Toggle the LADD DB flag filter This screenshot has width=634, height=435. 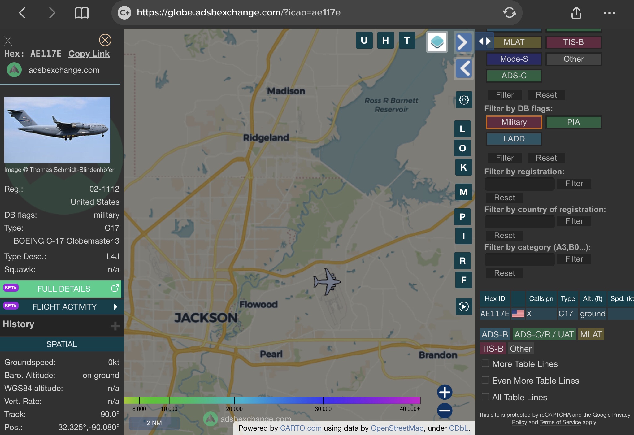pyautogui.click(x=514, y=139)
